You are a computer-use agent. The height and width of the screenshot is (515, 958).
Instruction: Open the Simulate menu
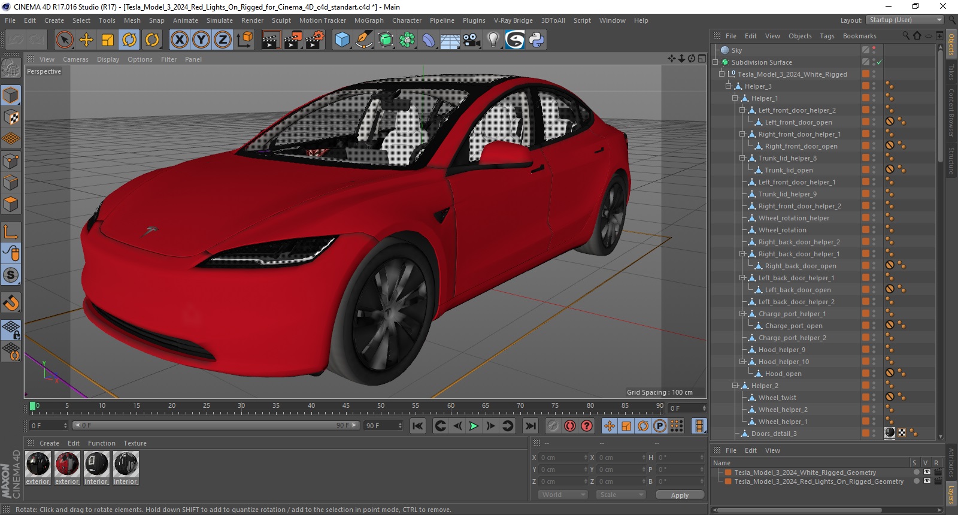[220, 20]
